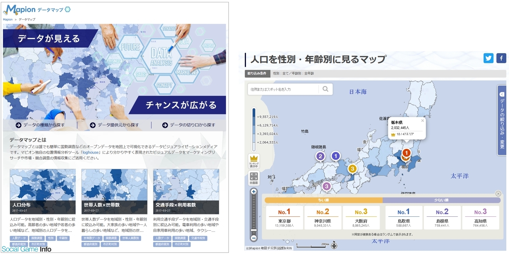
Task: Click the 竹島 label on the map
Action: pyautogui.click(x=305, y=131)
